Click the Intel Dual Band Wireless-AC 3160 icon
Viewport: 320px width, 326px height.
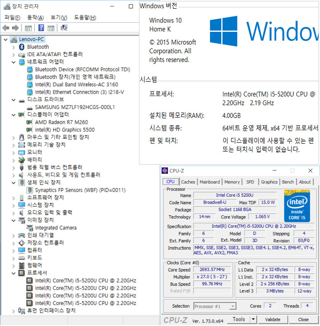click(x=30, y=85)
